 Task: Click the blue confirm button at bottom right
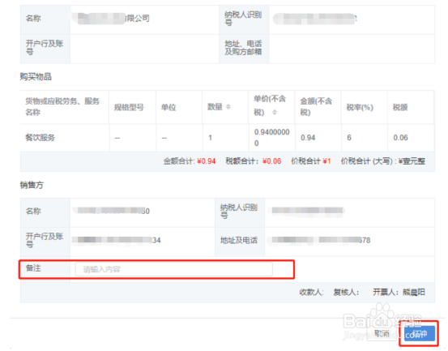[x=420, y=333]
